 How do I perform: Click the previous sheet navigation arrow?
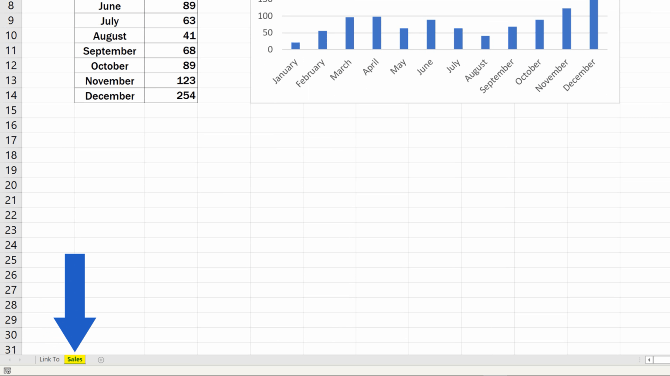[x=10, y=359]
